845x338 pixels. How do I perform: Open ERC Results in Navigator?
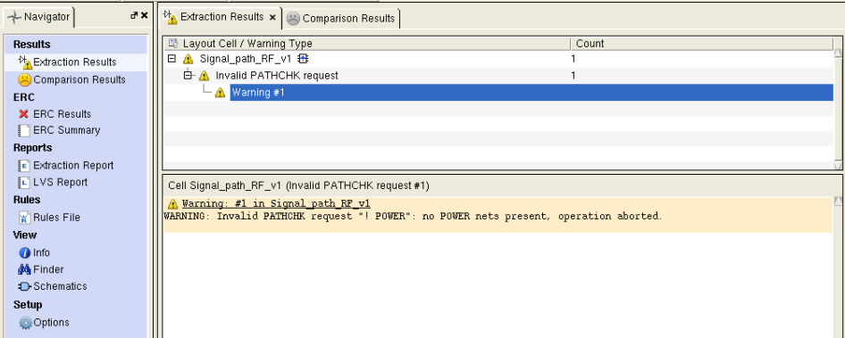pos(62,114)
